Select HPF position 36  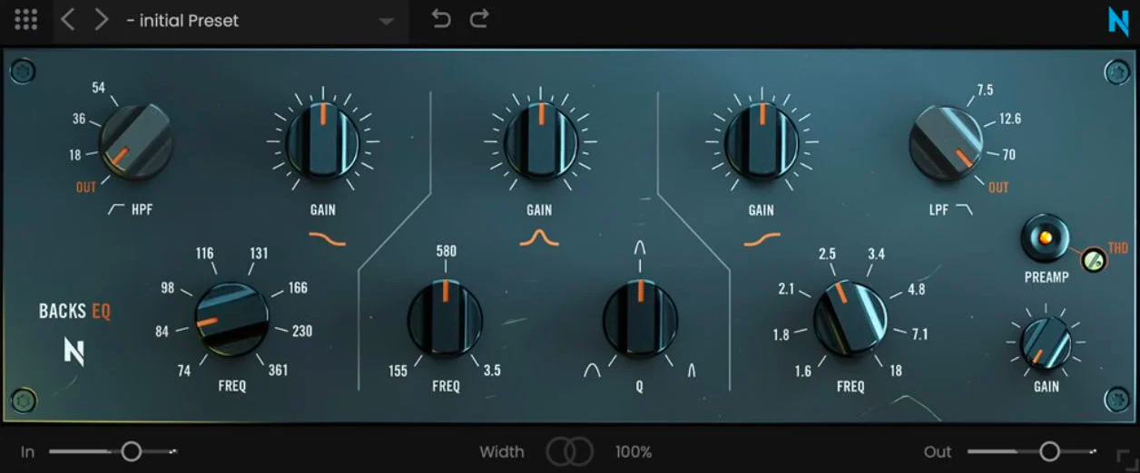(79, 119)
